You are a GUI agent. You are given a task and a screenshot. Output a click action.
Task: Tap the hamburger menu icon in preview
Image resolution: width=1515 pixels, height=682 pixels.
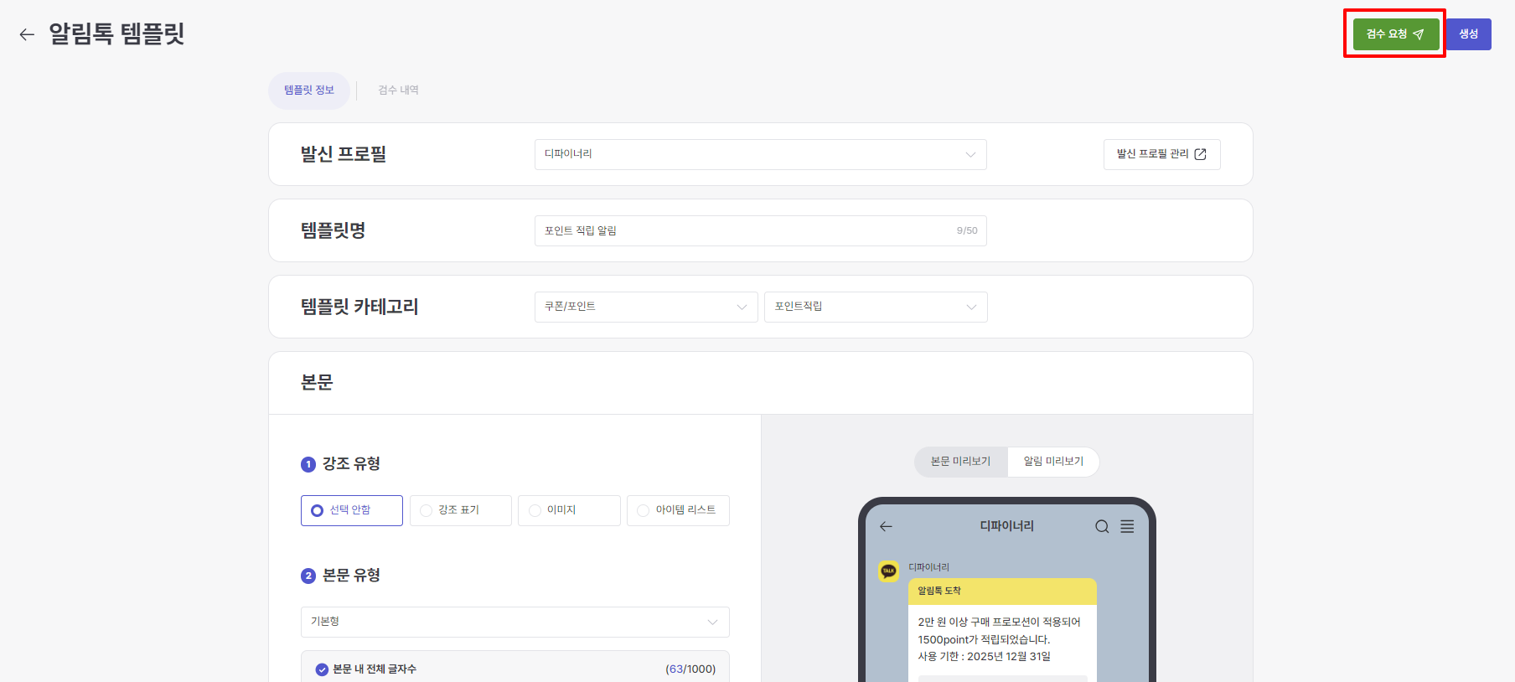1127,526
